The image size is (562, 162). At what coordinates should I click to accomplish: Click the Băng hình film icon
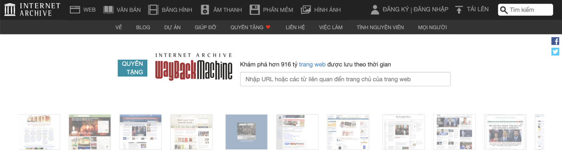click(x=153, y=10)
